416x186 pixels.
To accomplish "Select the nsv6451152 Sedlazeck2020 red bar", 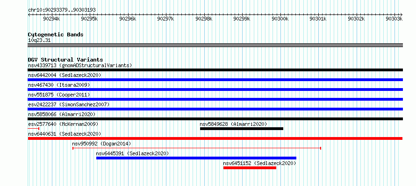I will (250, 168).
